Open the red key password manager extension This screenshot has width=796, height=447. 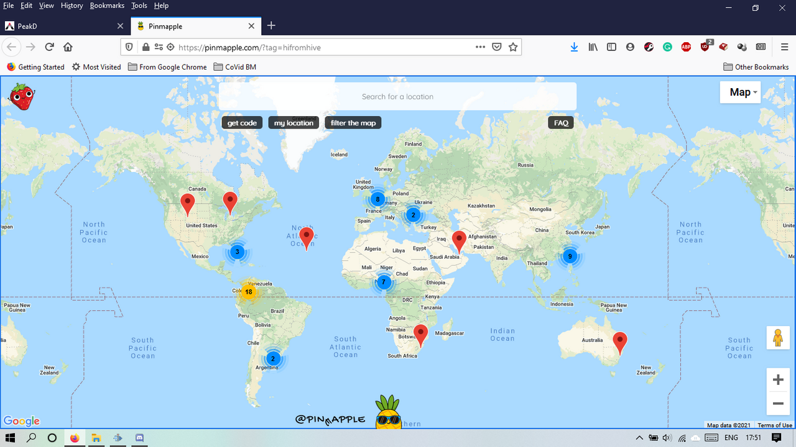[649, 47]
